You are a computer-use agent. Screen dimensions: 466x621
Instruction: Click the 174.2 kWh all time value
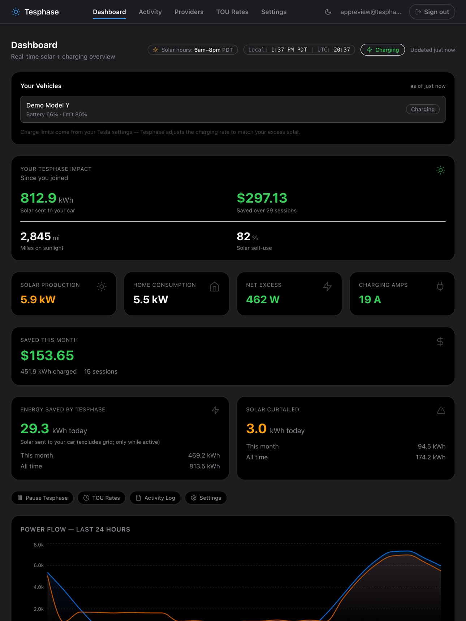tap(430, 457)
